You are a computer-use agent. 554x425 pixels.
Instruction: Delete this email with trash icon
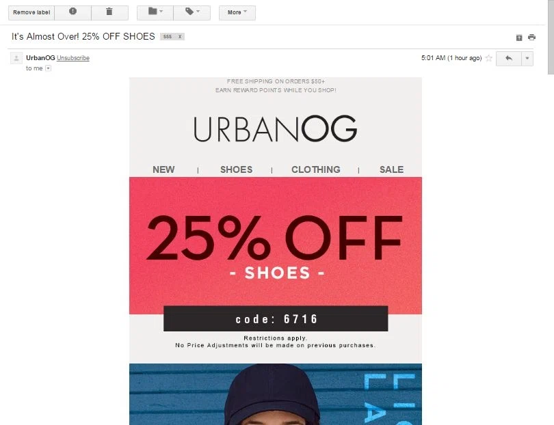109,12
